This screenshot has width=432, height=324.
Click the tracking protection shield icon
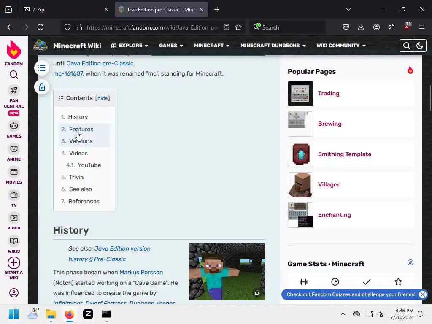[x=67, y=27]
